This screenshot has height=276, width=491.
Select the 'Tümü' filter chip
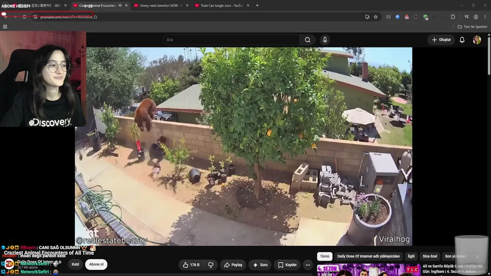coord(325,256)
